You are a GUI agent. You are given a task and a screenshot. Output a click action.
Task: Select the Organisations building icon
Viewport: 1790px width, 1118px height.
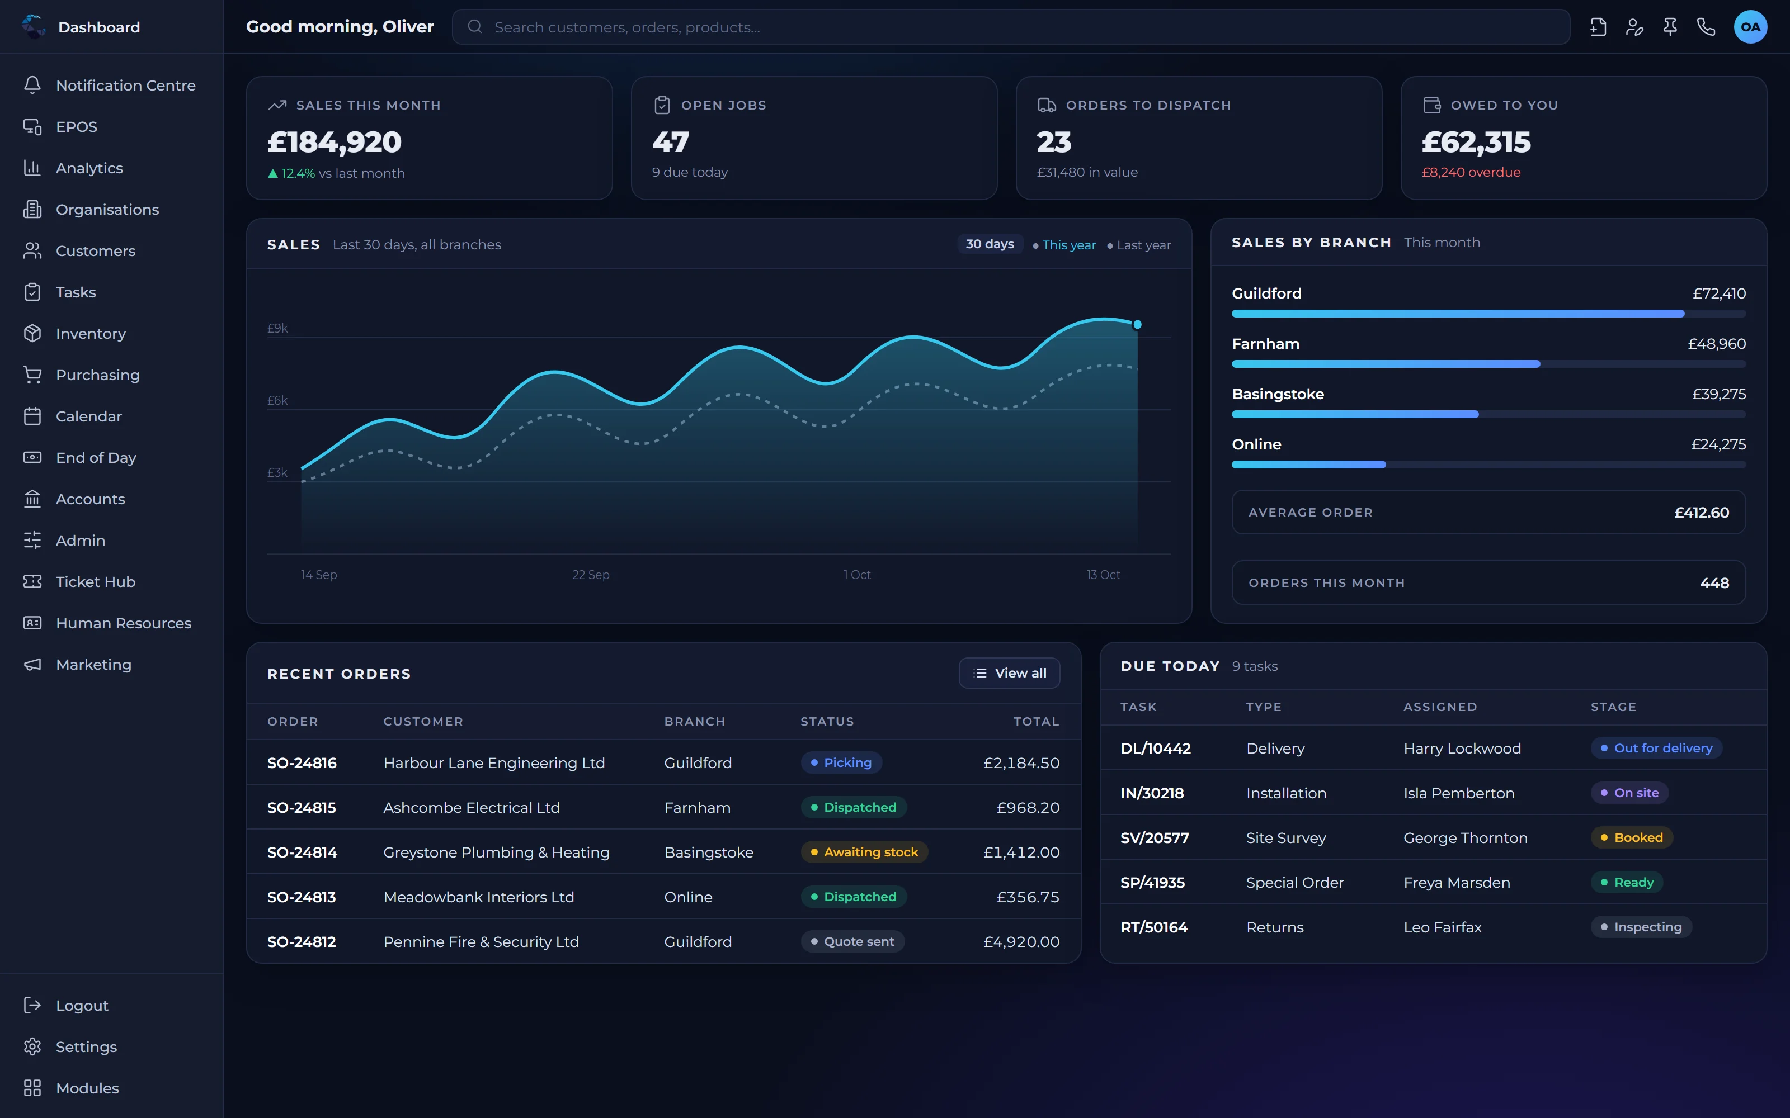32,209
